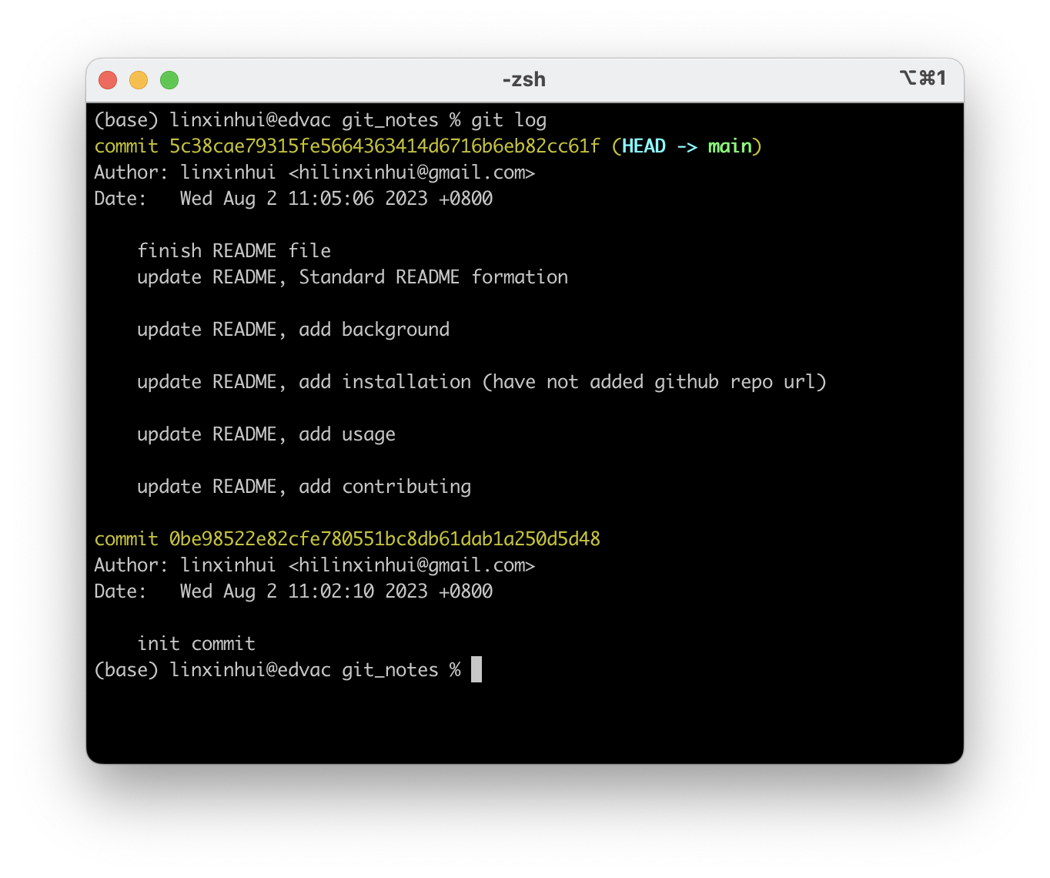Click 'update README, add usage' line
The image size is (1050, 878).
pos(266,434)
